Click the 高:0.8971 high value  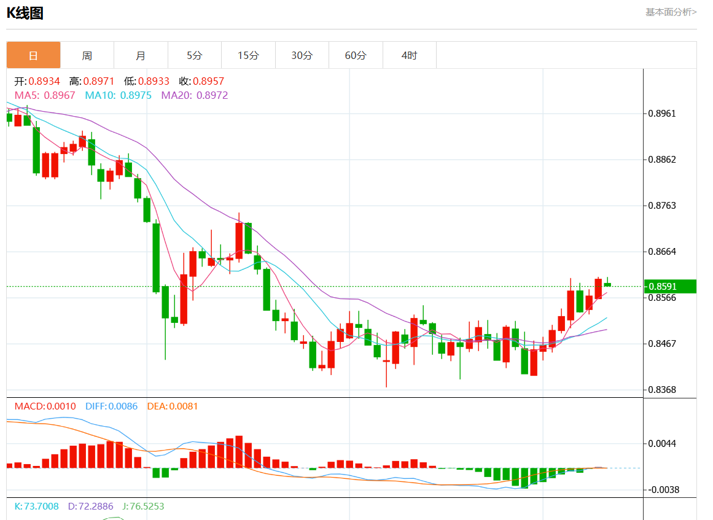click(92, 82)
